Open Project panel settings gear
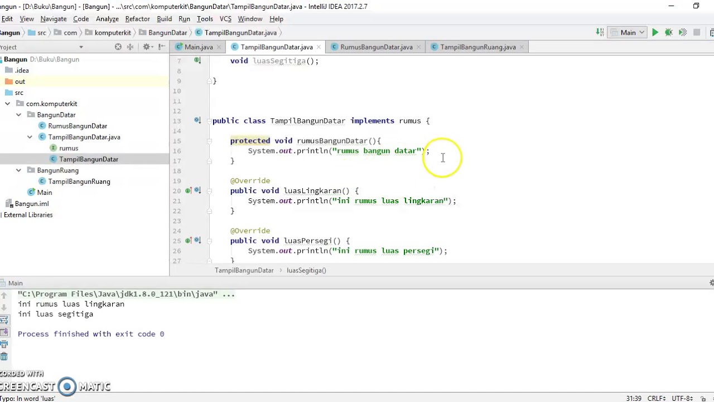714x402 pixels. (148, 47)
